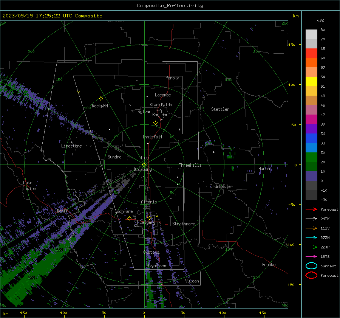The height and width of the screenshot is (318, 340).
Task: Click the Banff label
Action: (x=62, y=211)
